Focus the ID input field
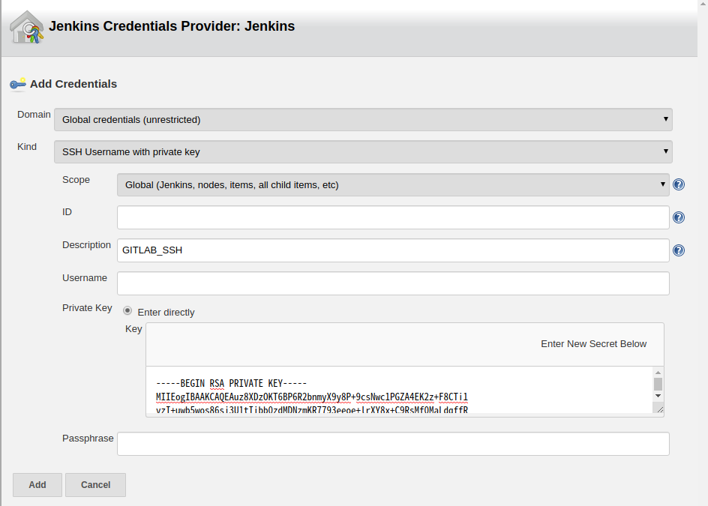This screenshot has height=506, width=708. pos(393,217)
